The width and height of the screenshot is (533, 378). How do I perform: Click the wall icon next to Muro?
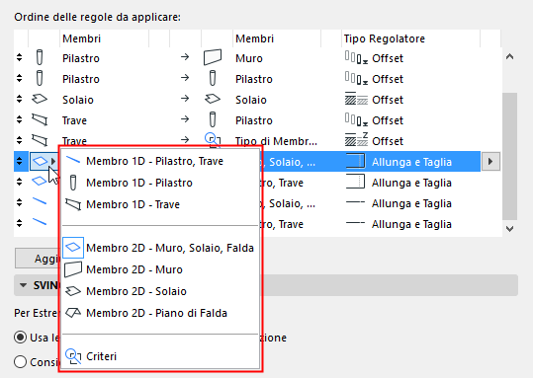click(x=213, y=57)
